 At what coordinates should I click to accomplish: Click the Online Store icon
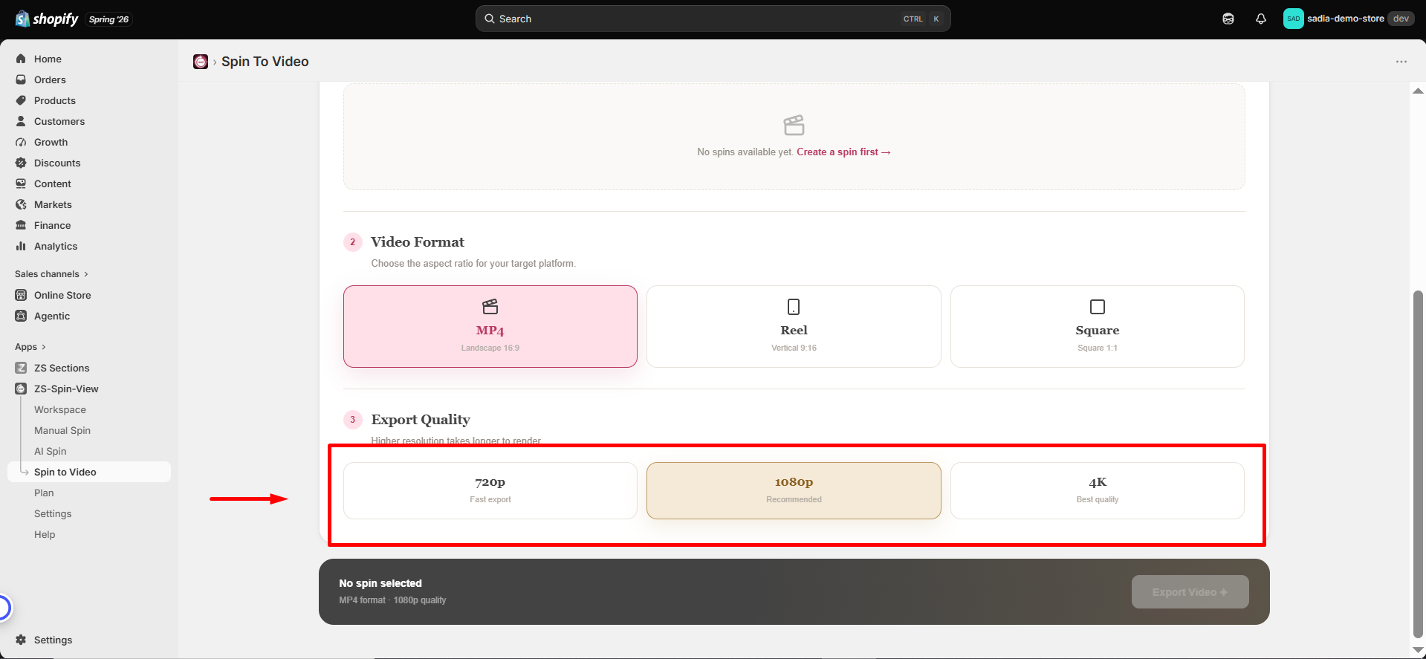pos(21,295)
